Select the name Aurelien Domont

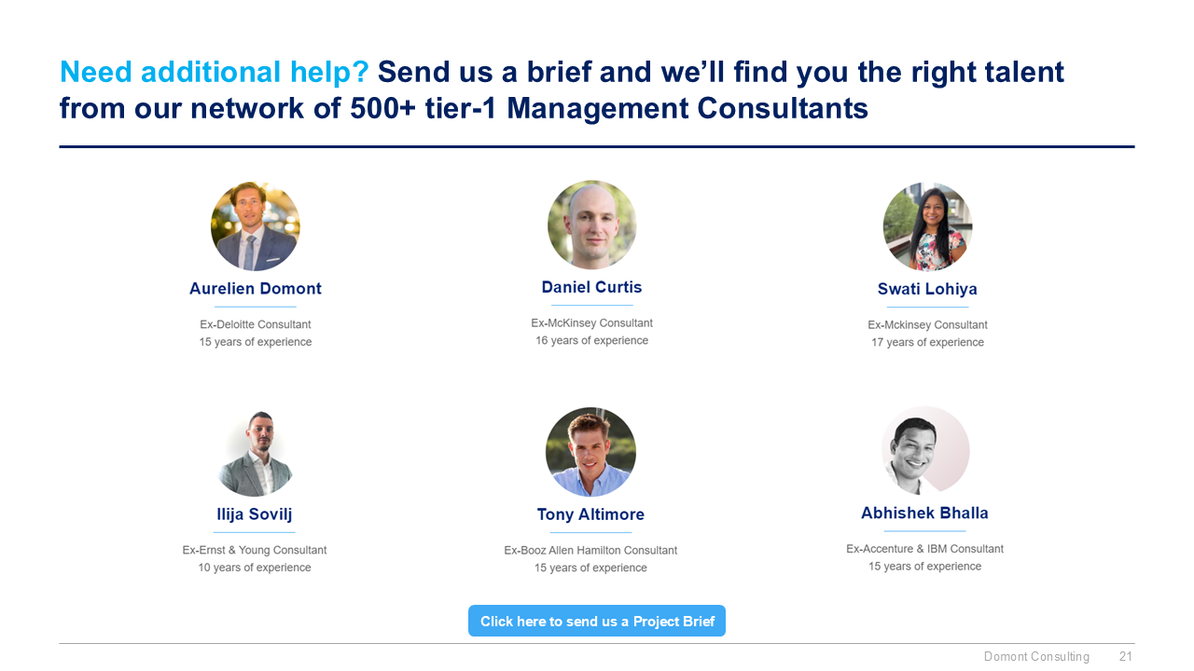pyautogui.click(x=256, y=289)
